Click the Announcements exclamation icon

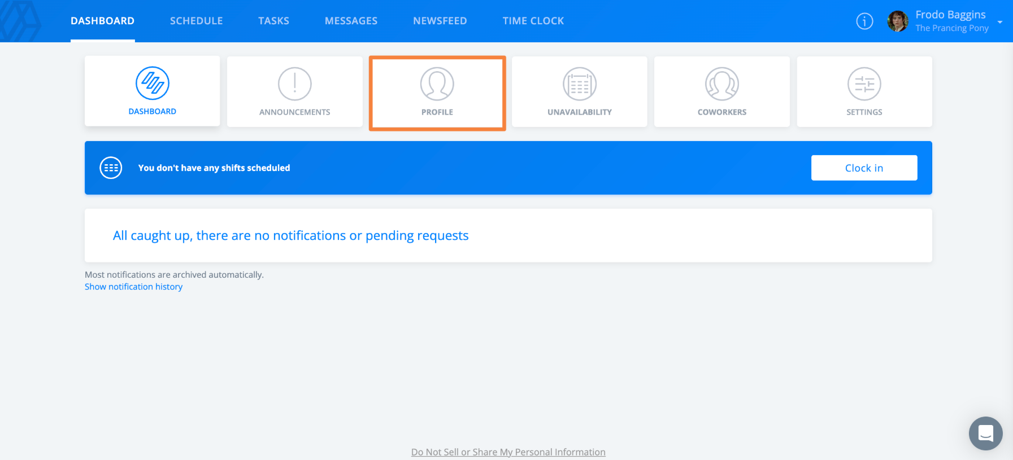(x=295, y=84)
